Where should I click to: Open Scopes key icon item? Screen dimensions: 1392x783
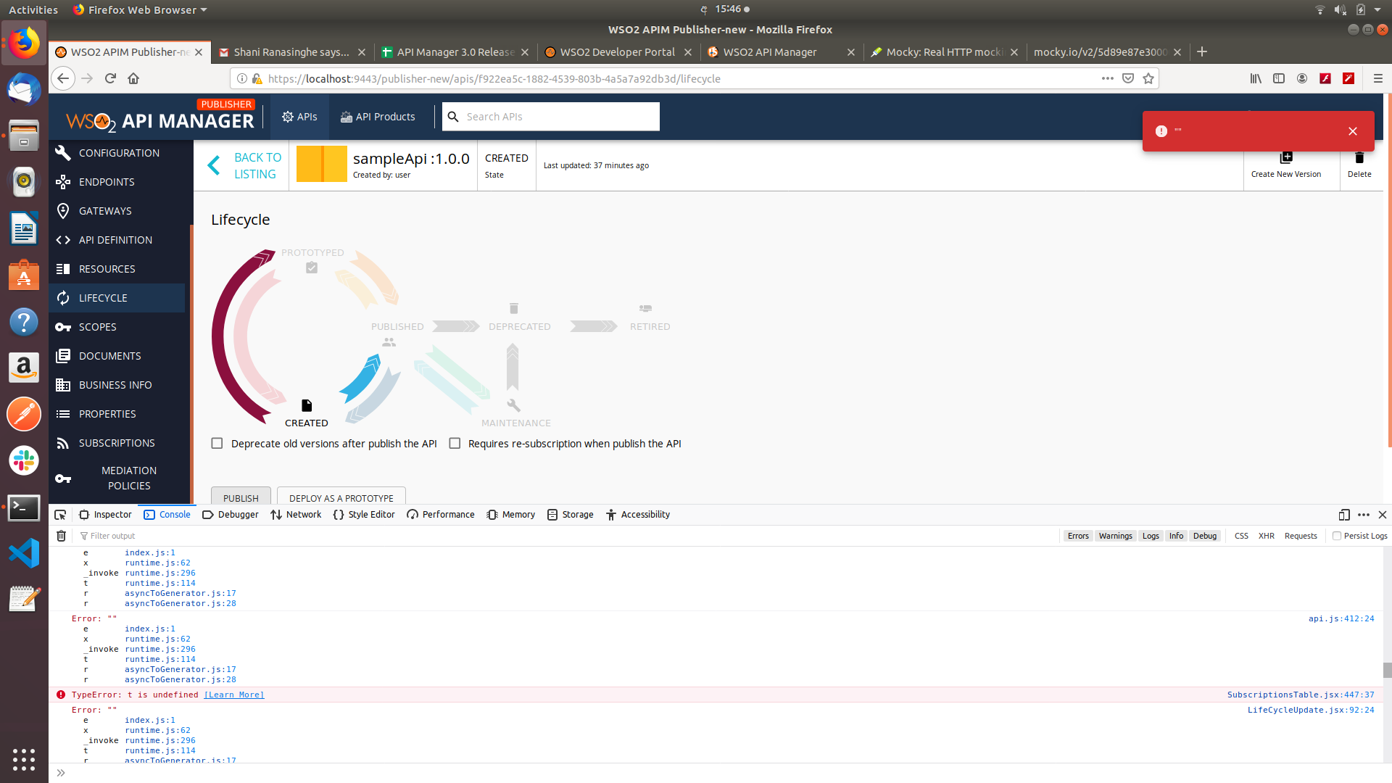click(116, 327)
